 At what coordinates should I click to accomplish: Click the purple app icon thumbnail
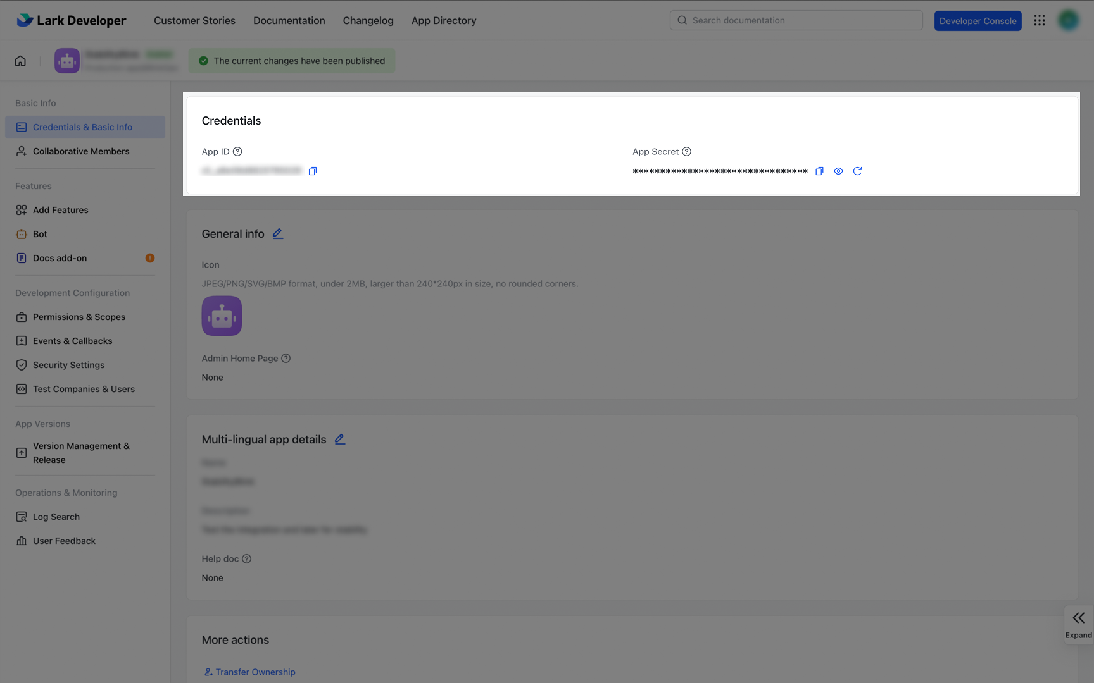tap(222, 316)
